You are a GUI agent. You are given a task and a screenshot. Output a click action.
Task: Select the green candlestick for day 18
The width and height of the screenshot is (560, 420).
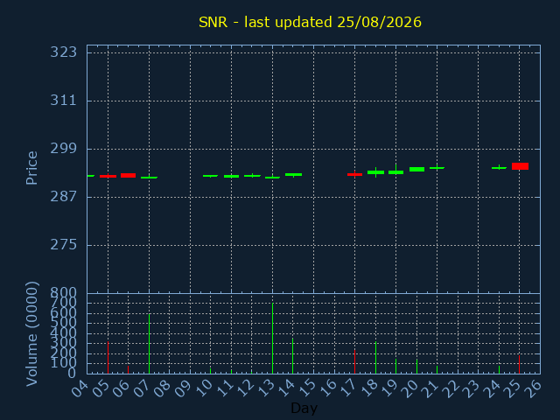(x=375, y=172)
